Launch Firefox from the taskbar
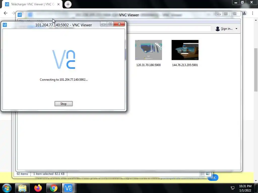This screenshot has width=258, height=193. pos(38,188)
